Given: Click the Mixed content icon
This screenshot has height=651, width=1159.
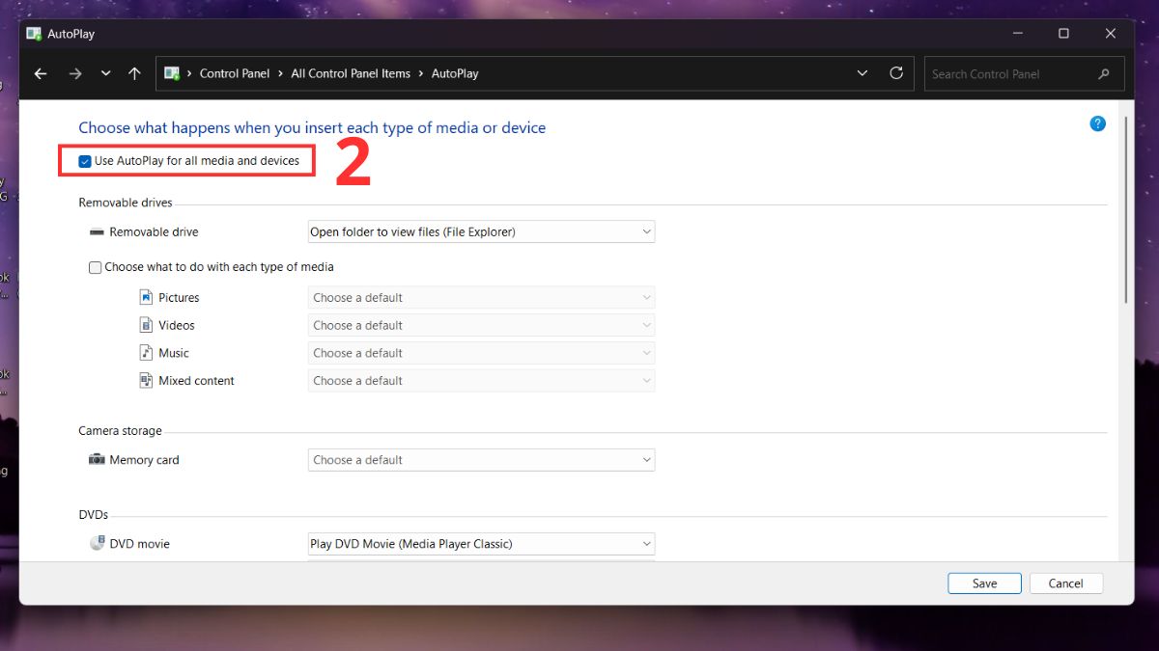Looking at the screenshot, I should [146, 381].
